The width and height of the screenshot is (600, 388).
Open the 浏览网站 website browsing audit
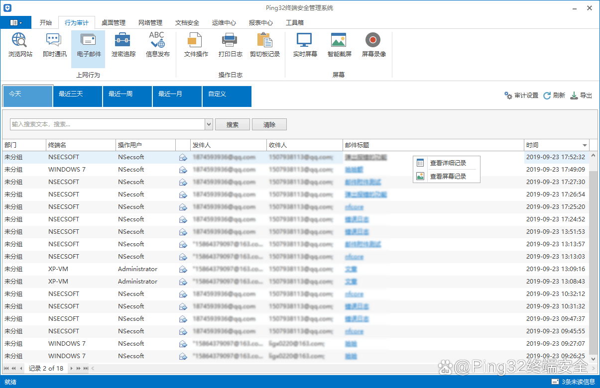tap(20, 45)
